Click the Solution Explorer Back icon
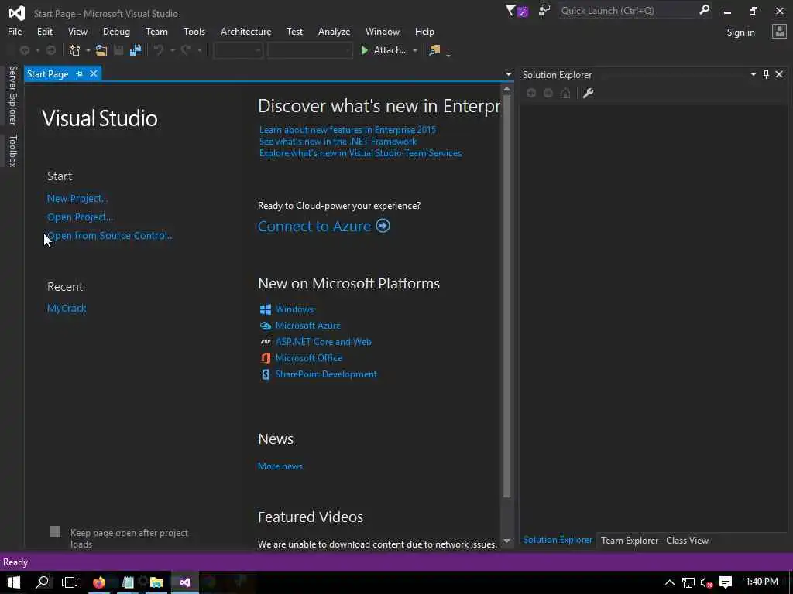 [531, 93]
